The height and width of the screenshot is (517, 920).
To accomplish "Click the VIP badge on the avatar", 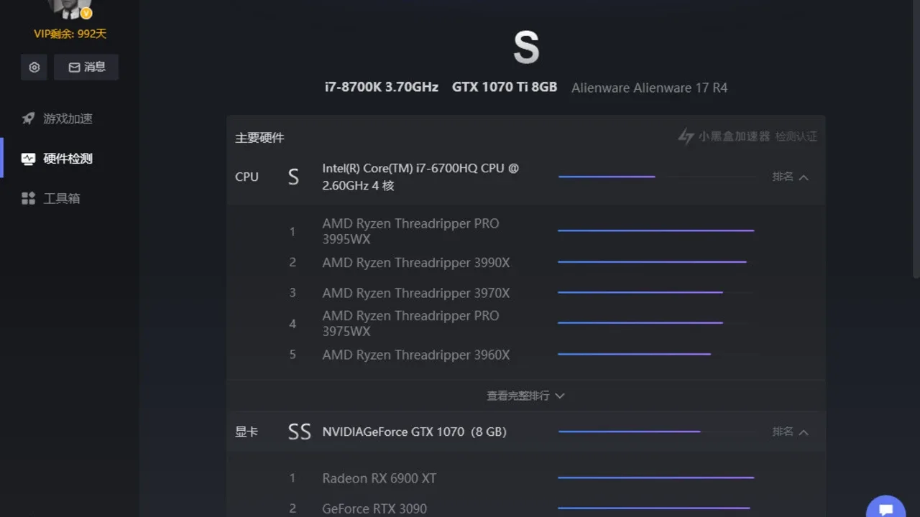I will [x=86, y=13].
